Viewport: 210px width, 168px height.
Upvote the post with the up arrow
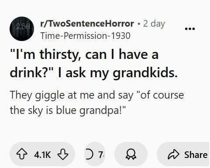pyautogui.click(x=22, y=154)
